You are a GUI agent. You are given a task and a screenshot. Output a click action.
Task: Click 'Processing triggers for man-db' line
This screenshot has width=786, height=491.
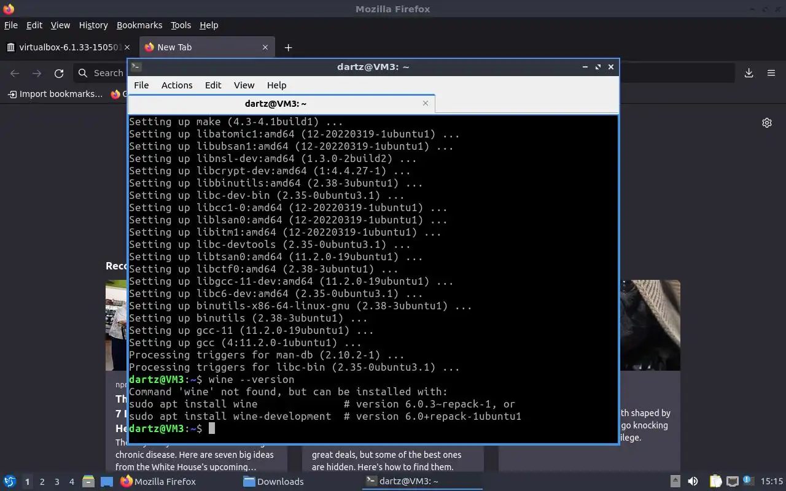267,355
